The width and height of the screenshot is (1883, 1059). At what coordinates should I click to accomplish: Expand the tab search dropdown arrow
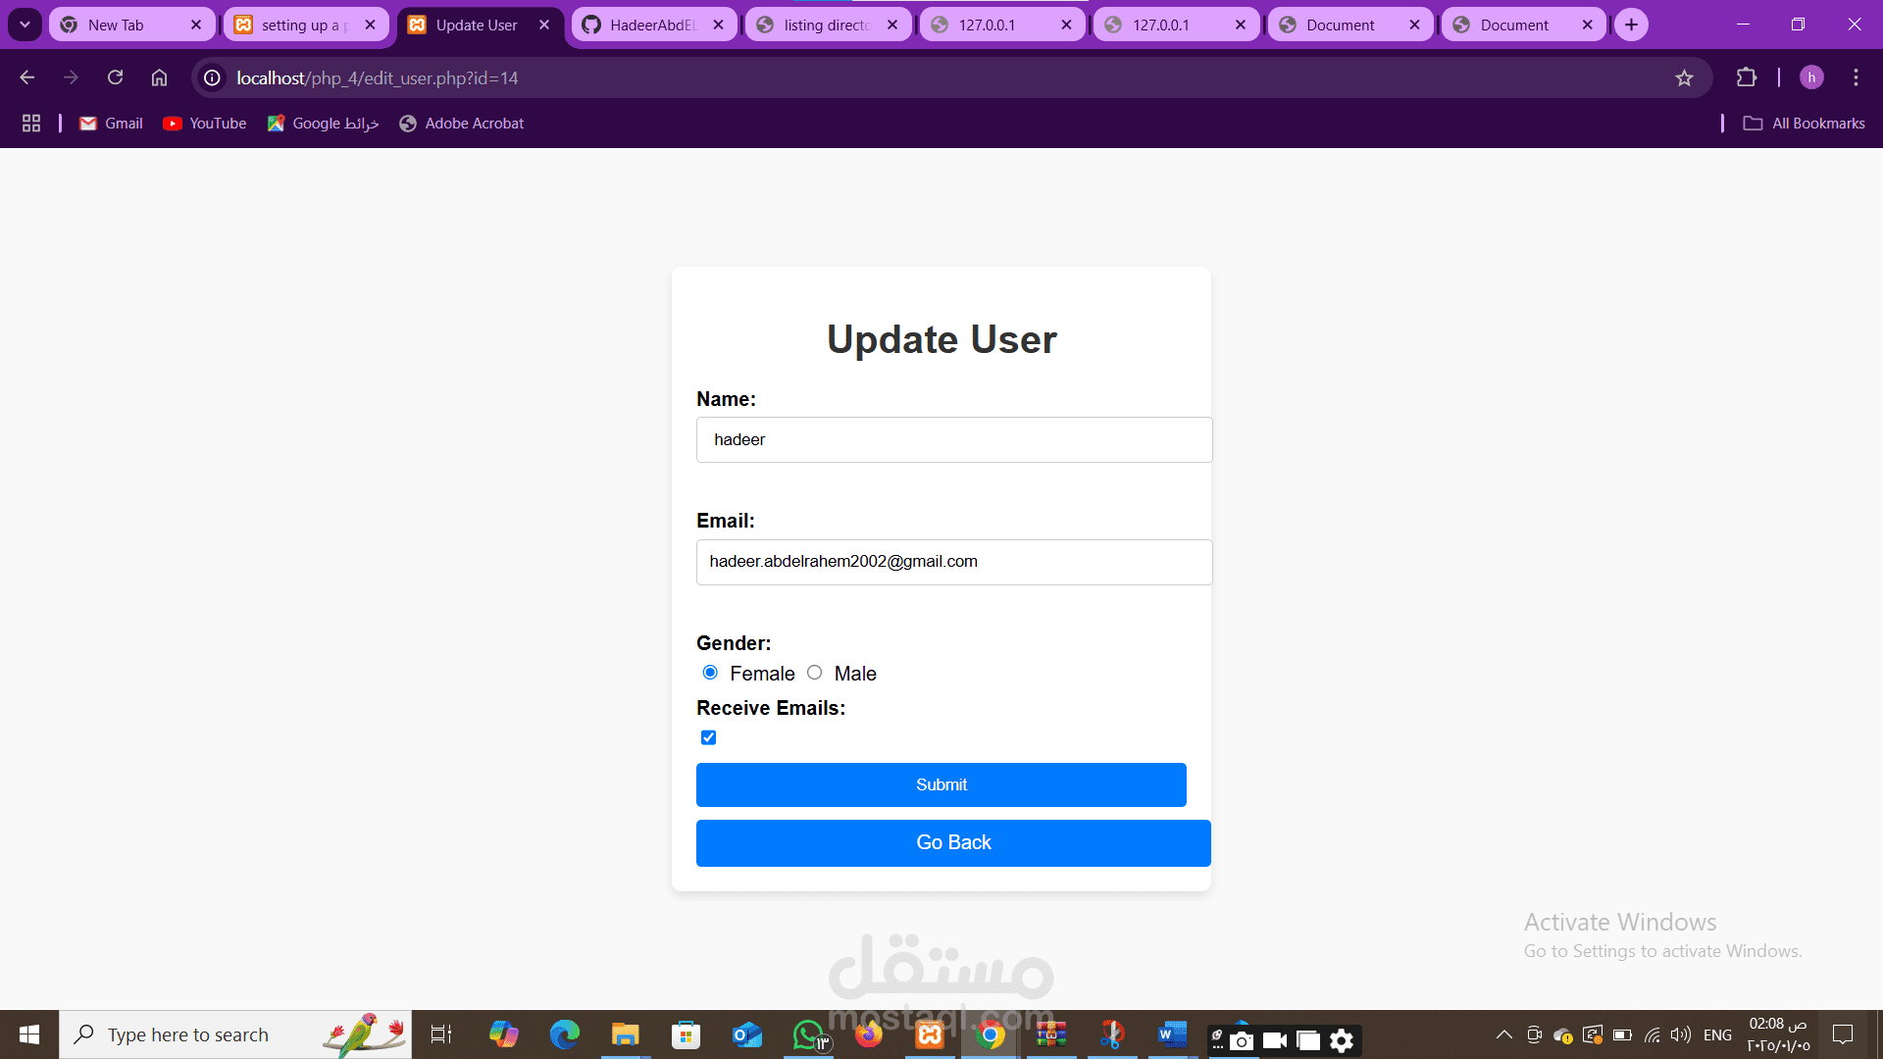pyautogui.click(x=25, y=25)
